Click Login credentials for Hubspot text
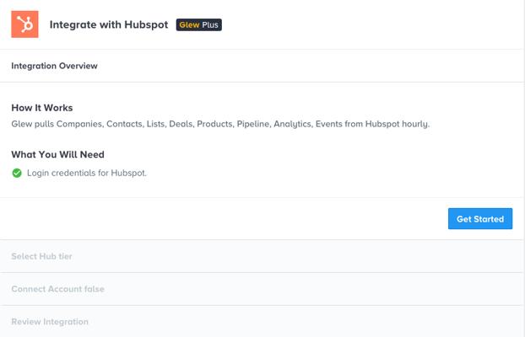The height and width of the screenshot is (337, 525). tap(87, 174)
